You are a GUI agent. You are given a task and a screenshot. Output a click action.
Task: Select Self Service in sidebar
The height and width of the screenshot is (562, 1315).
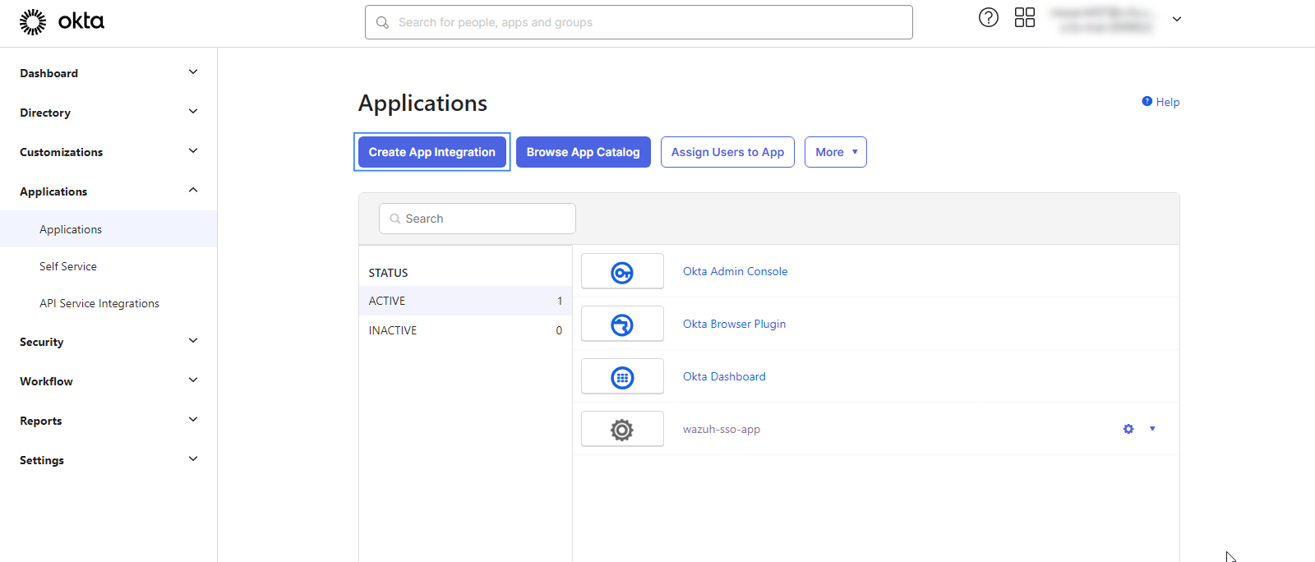[x=68, y=266]
